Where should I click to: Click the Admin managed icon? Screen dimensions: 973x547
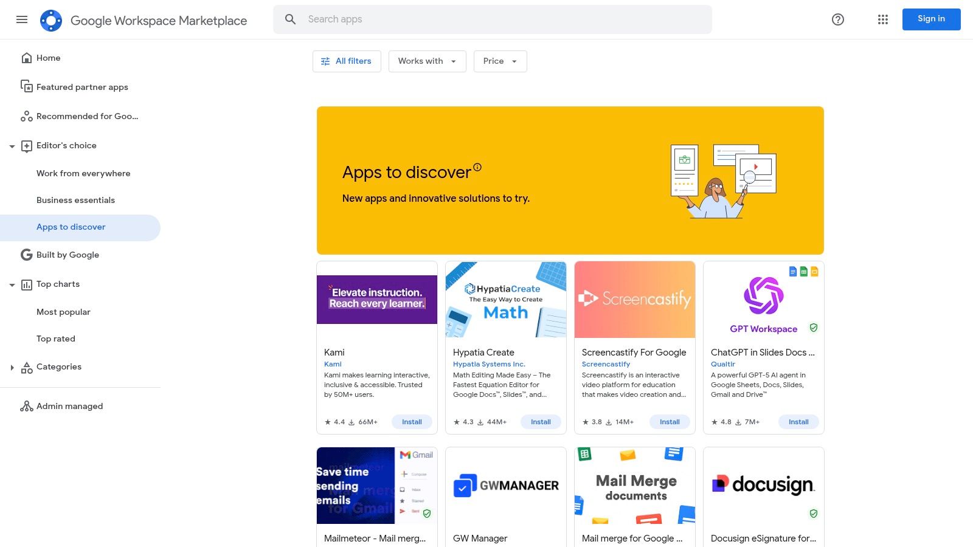pos(27,405)
